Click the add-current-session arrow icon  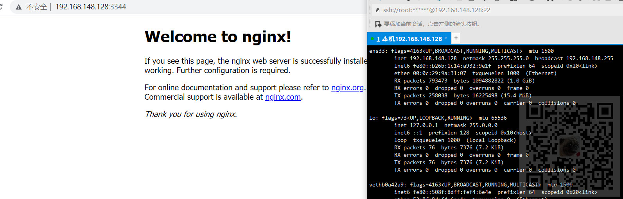click(378, 24)
